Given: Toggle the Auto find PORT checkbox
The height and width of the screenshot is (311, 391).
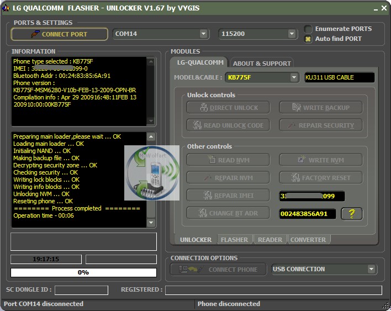Looking at the screenshot, I should (308, 39).
